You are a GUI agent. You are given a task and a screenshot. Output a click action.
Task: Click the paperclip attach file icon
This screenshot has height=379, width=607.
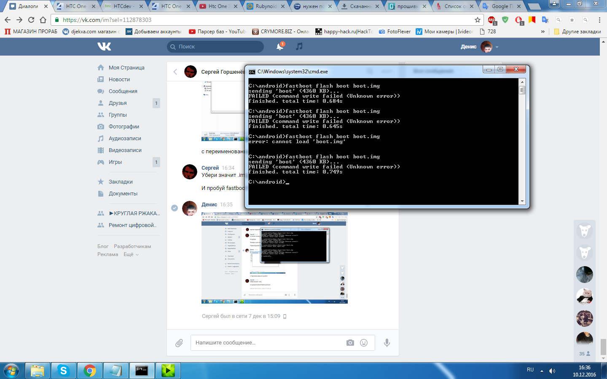click(x=179, y=343)
